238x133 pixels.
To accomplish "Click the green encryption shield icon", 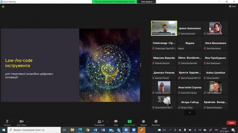I will [x=3, y=6].
